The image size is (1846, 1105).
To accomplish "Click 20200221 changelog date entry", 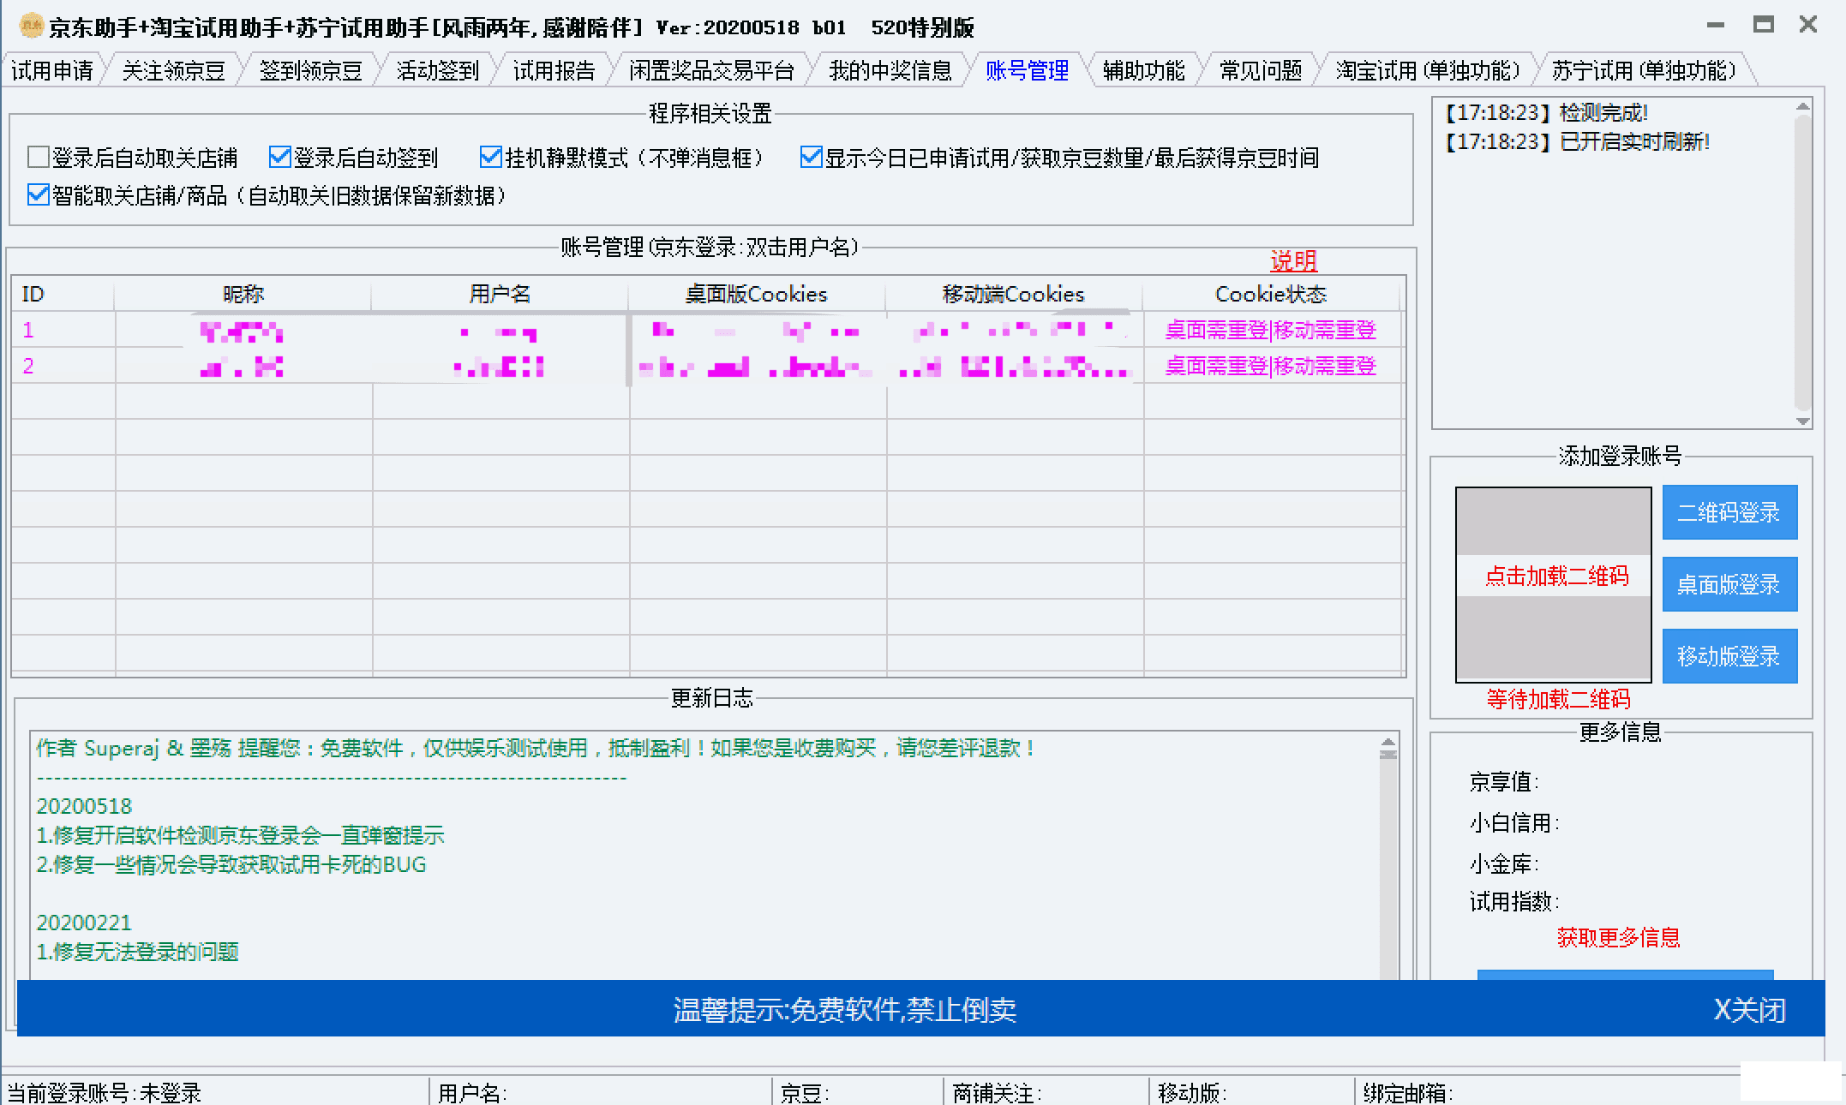I will pos(84,923).
